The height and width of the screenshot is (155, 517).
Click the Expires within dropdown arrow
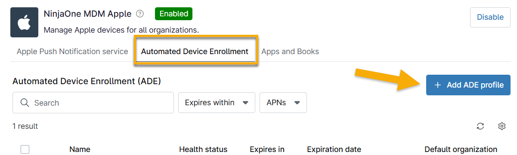[246, 103]
